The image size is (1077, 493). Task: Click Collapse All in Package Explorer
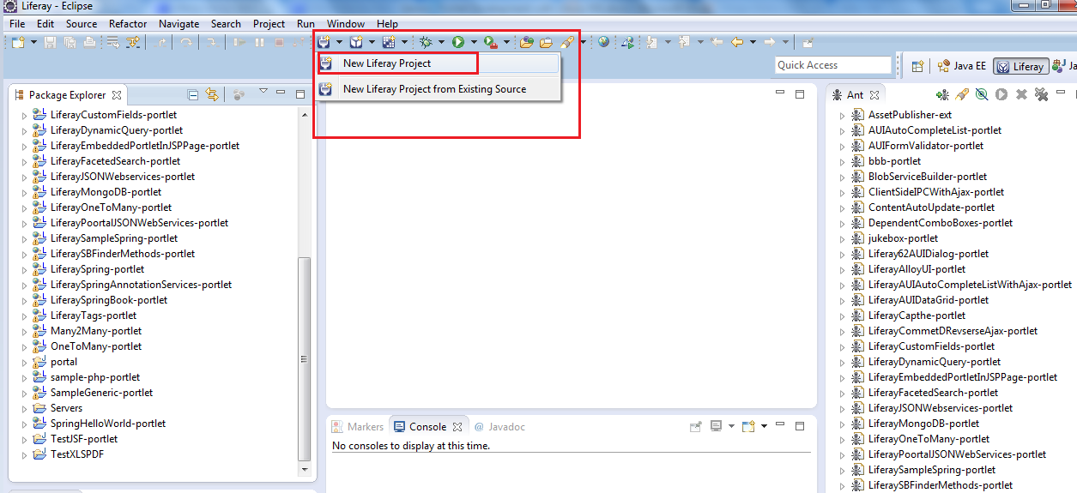193,95
